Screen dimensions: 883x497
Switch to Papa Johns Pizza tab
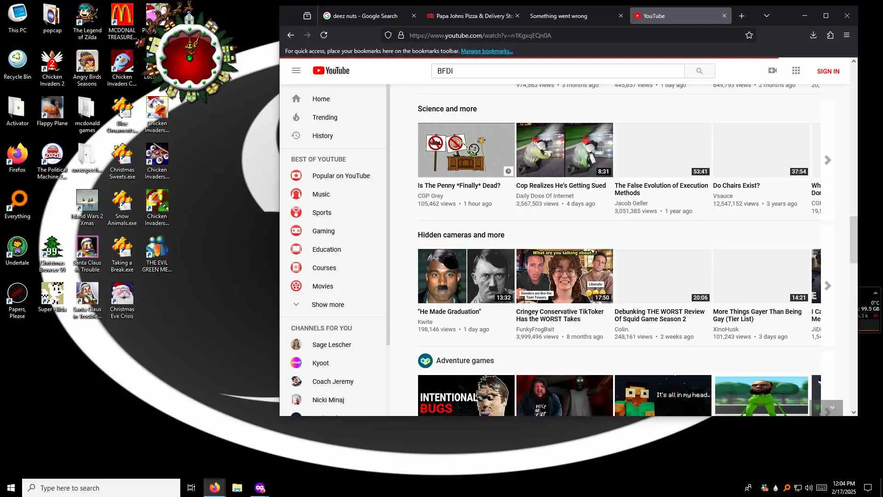point(474,16)
